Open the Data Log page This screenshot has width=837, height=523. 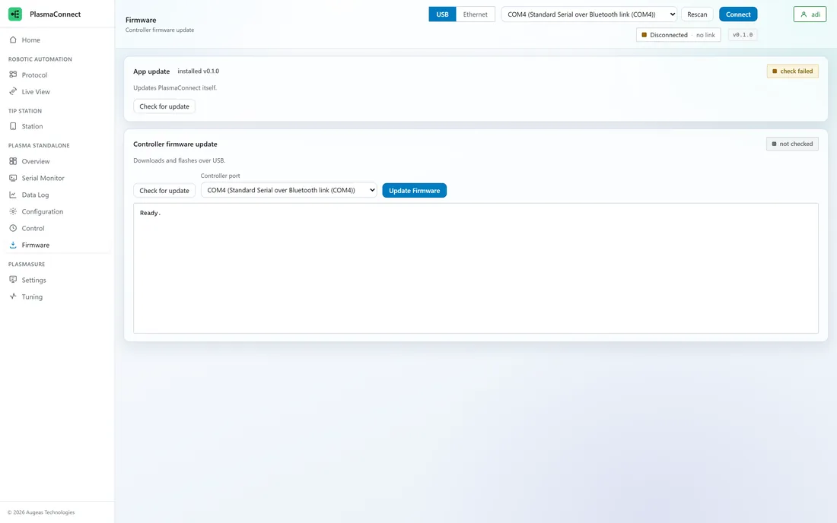pyautogui.click(x=56, y=195)
